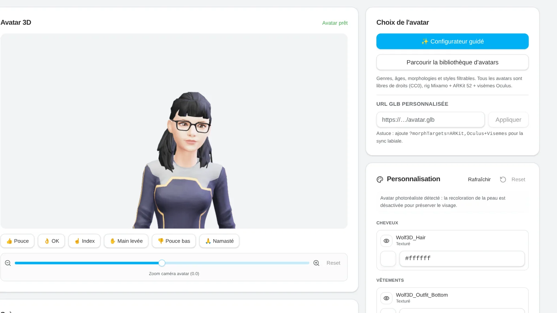Trigger the Namasté gesture
The height and width of the screenshot is (313, 557).
(x=219, y=241)
